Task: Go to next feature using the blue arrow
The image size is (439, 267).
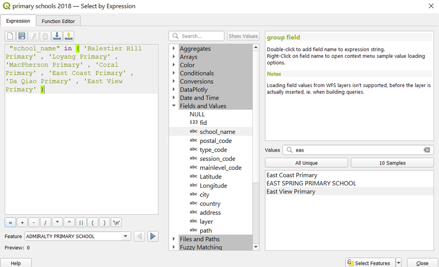Action: (x=153, y=236)
